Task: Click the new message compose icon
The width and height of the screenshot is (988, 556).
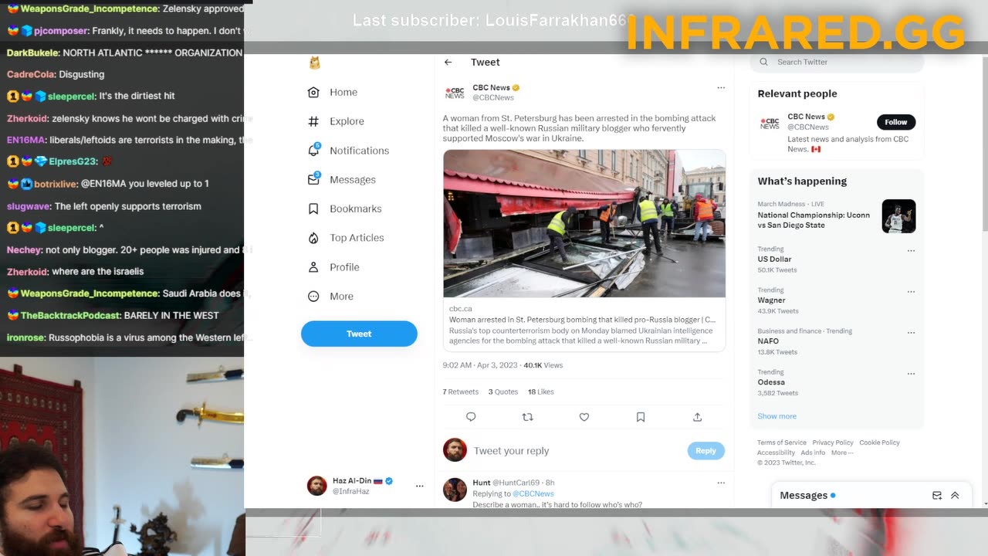Action: click(937, 496)
